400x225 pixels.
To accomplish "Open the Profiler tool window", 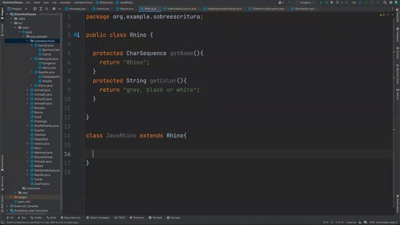I will click(x=36, y=217).
